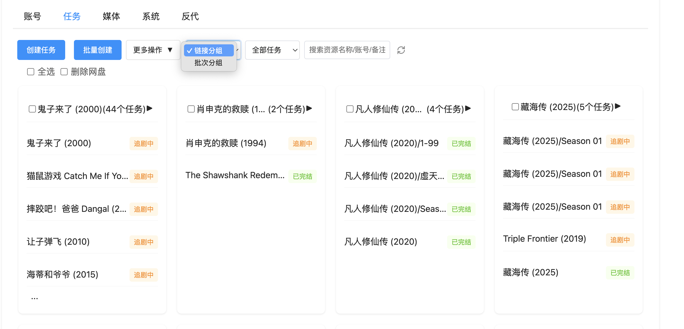Click the 创建任务 button
This screenshot has height=329, width=684.
click(41, 50)
